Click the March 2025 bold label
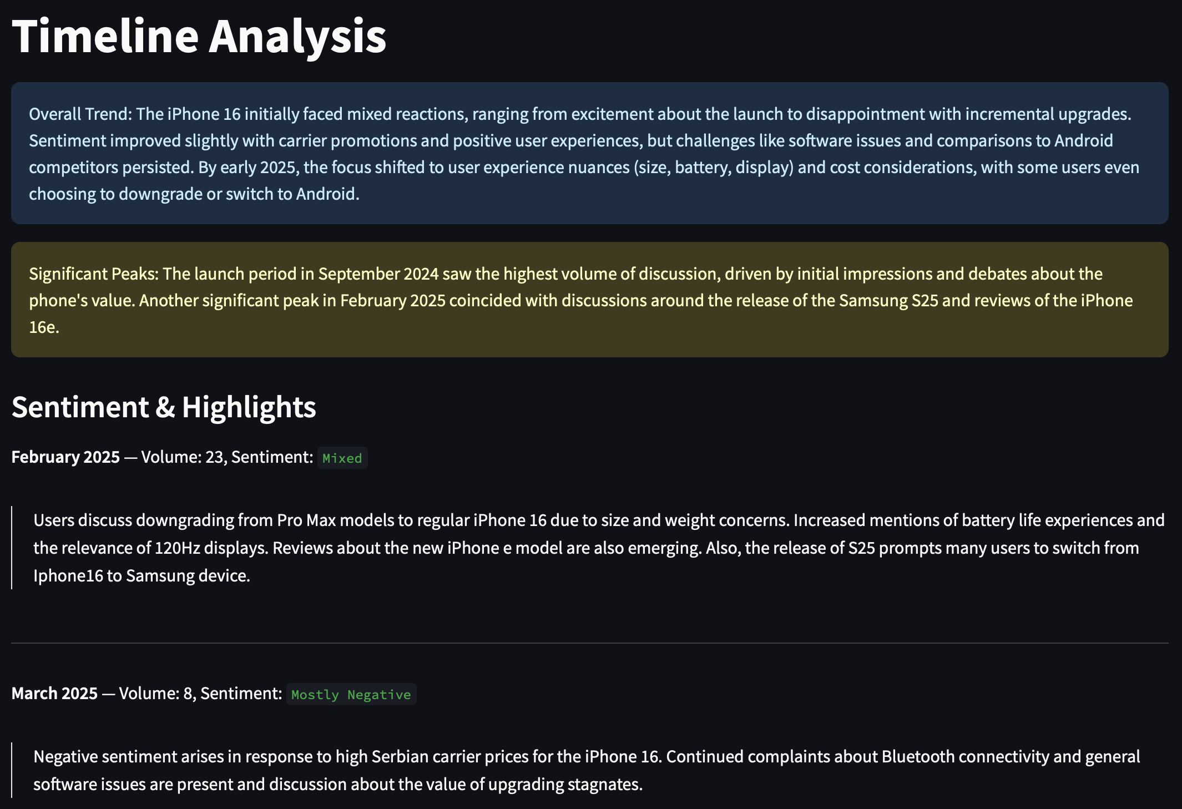This screenshot has height=809, width=1182. click(54, 693)
